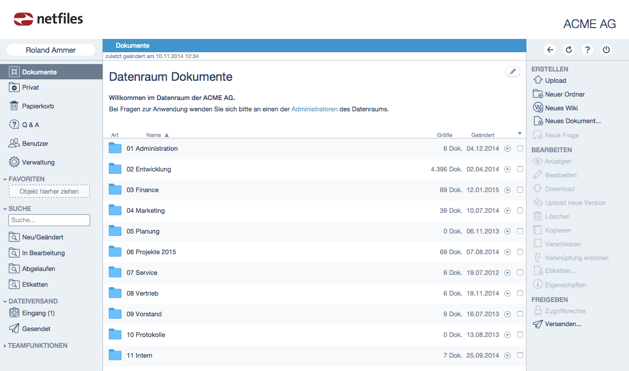
Task: Click the Neues Wiki icon
Action: coord(538,108)
